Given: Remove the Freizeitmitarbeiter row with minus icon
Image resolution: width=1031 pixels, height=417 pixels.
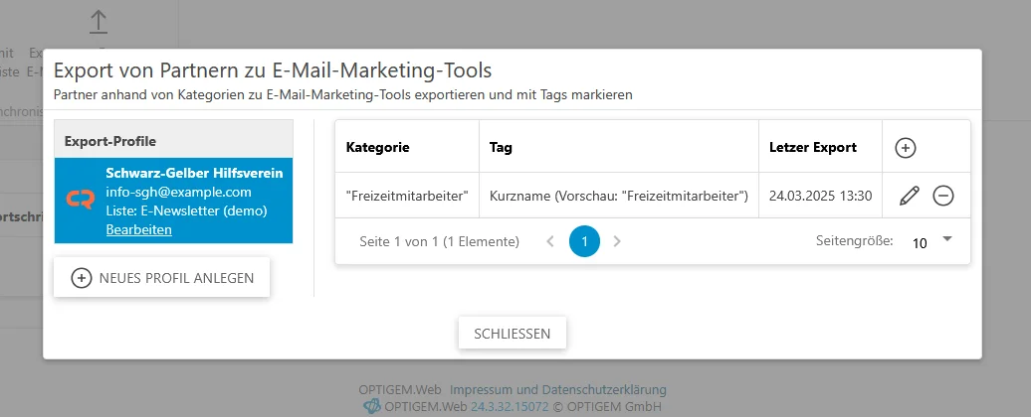Looking at the screenshot, I should click(x=942, y=196).
